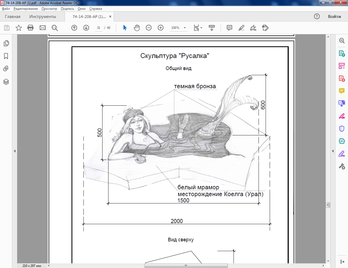Add a sticky note comment
The image size is (348, 268).
tap(229, 28)
